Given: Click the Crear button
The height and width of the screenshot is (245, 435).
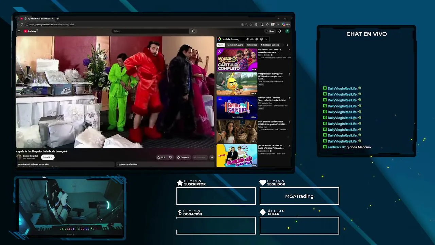Looking at the screenshot, I should coord(270,31).
